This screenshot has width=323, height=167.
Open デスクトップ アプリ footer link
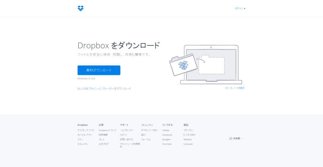86,130
